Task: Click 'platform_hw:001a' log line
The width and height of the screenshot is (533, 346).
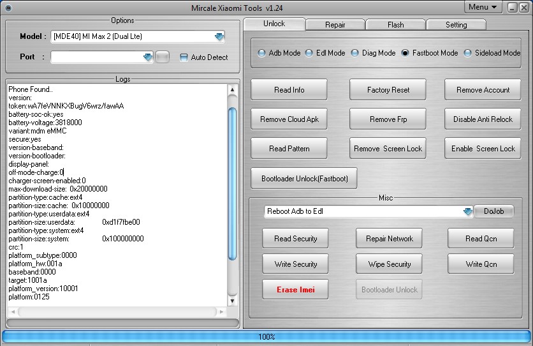Action: pos(35,264)
